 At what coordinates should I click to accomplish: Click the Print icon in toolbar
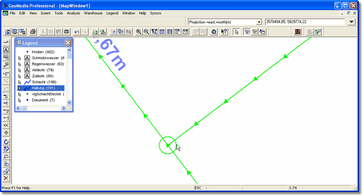pos(33,32)
